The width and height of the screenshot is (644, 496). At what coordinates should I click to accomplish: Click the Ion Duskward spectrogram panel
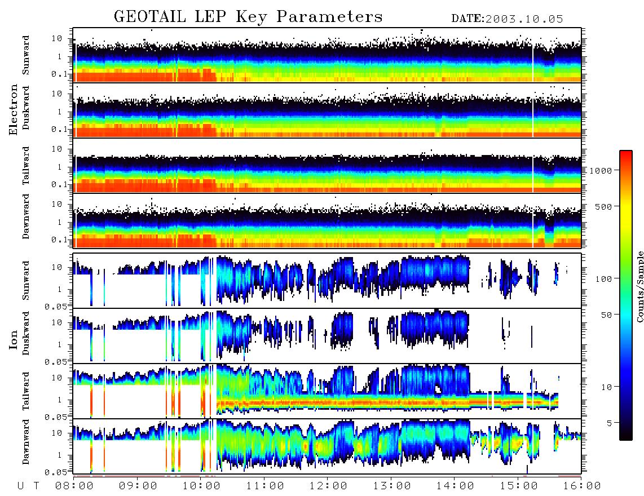[x=327, y=335]
